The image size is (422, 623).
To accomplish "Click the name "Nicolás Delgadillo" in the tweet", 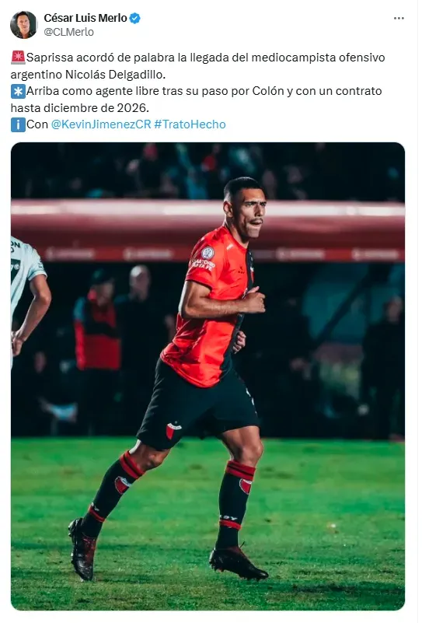I will click(115, 75).
